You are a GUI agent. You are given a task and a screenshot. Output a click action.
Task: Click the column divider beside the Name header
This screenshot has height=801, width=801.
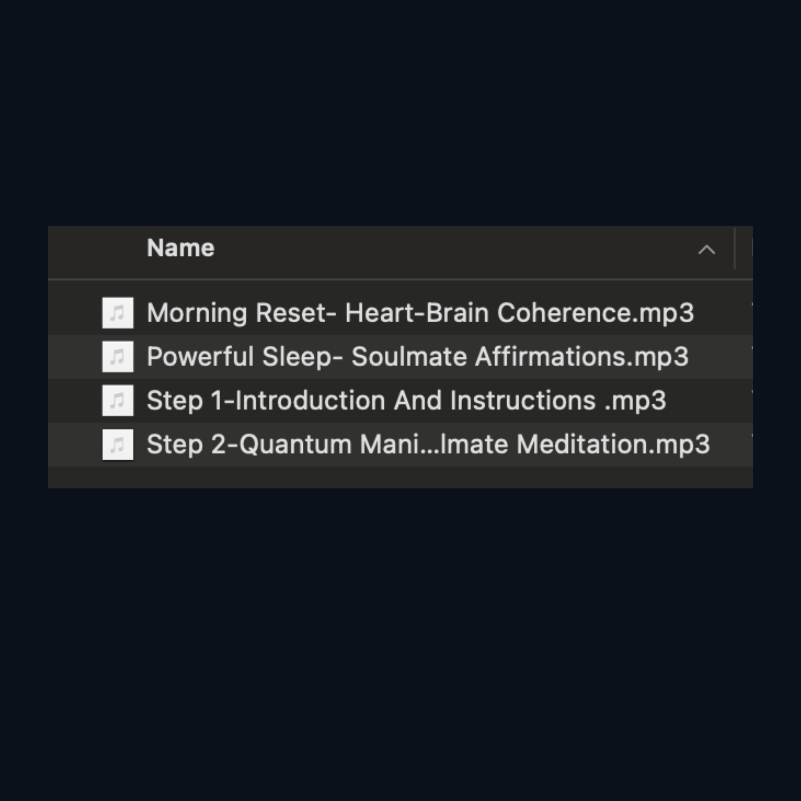coord(735,249)
